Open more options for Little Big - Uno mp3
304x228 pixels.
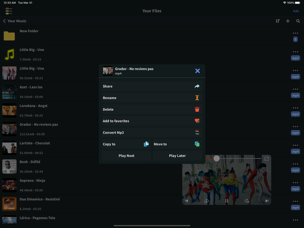tap(295, 52)
